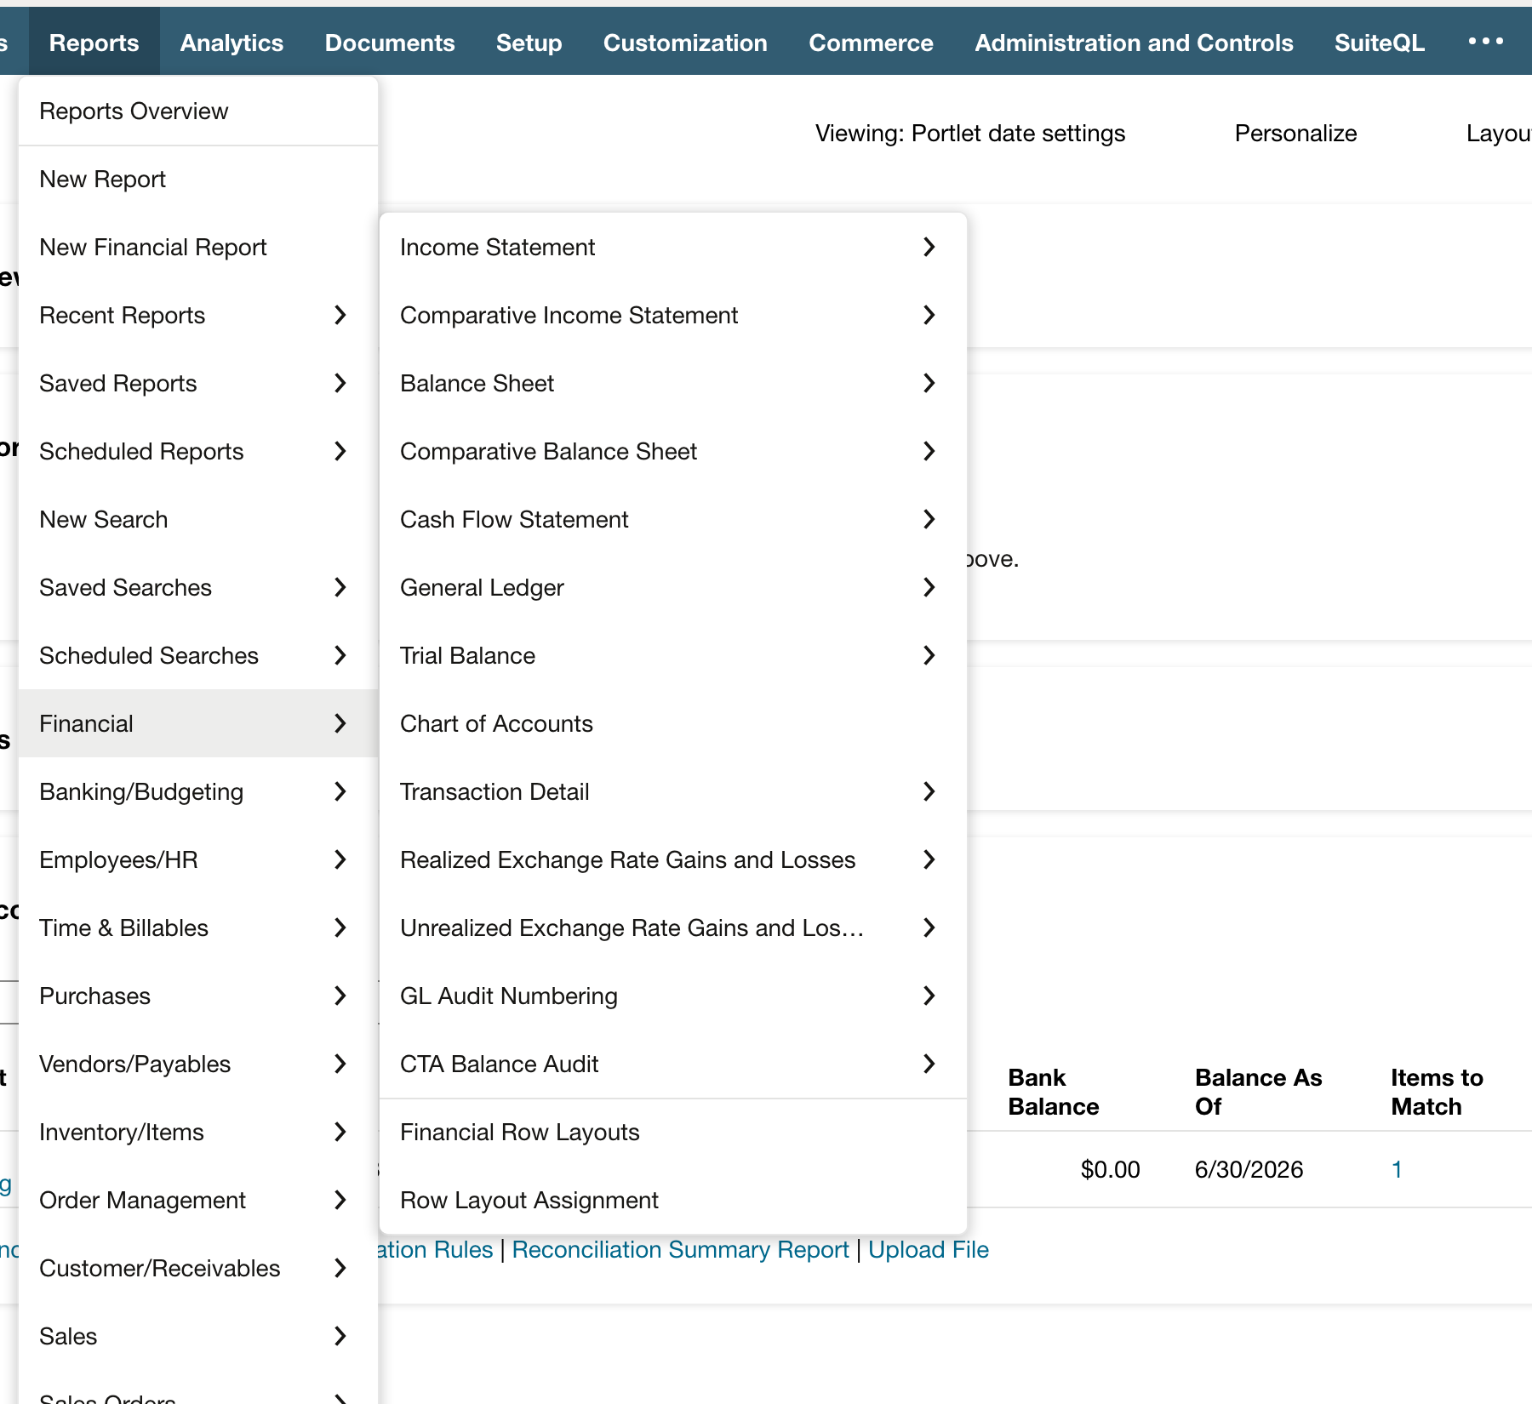Open the Customization menu
The height and width of the screenshot is (1404, 1532).
click(685, 43)
